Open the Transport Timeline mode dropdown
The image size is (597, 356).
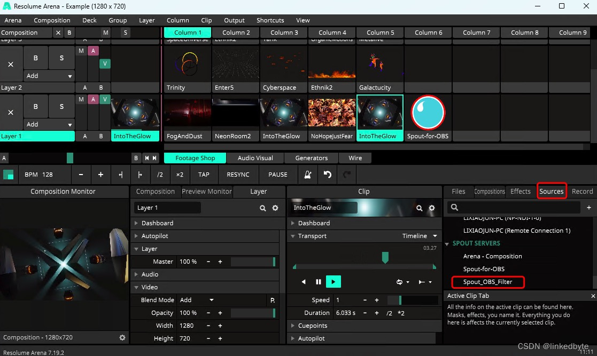click(419, 236)
